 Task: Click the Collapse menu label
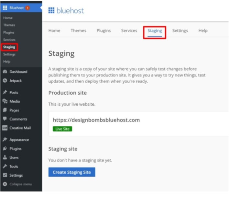21,184
